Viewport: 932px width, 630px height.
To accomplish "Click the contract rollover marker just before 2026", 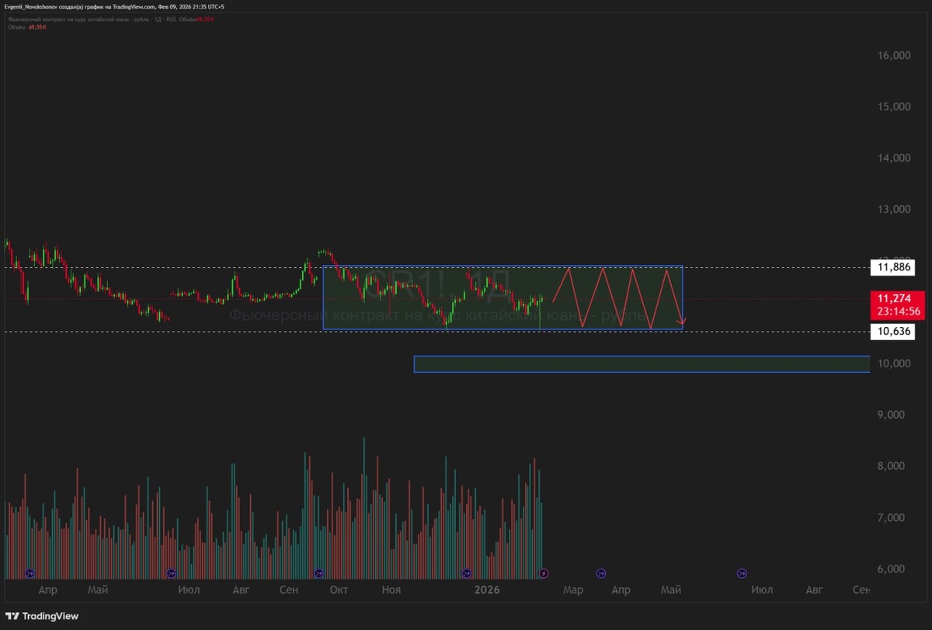I will (x=467, y=573).
